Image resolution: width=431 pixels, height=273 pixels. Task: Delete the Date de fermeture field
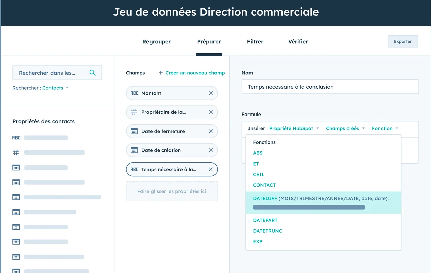(211, 131)
